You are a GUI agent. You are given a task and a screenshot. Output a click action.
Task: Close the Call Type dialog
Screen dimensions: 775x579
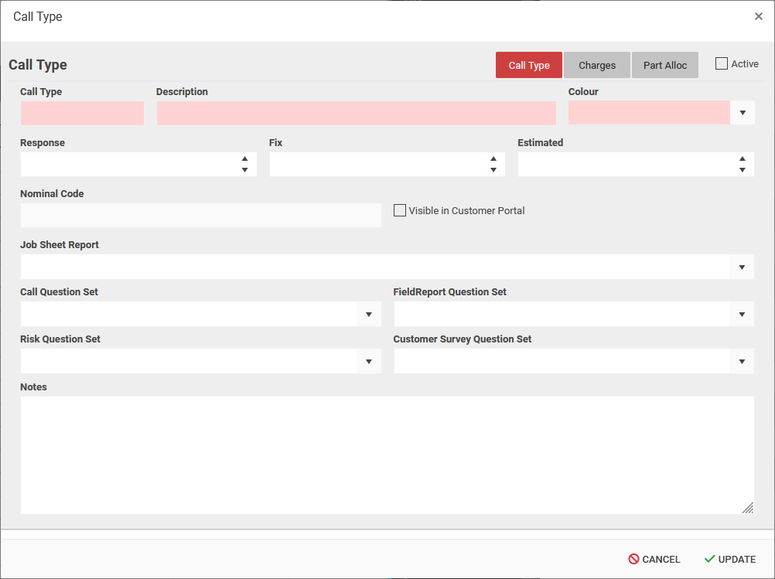click(758, 16)
